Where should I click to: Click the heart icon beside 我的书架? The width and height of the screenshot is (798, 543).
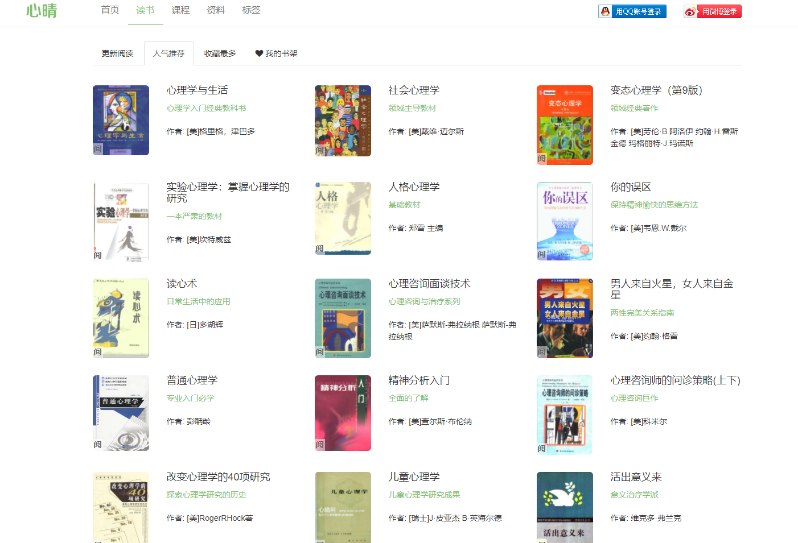pos(259,53)
